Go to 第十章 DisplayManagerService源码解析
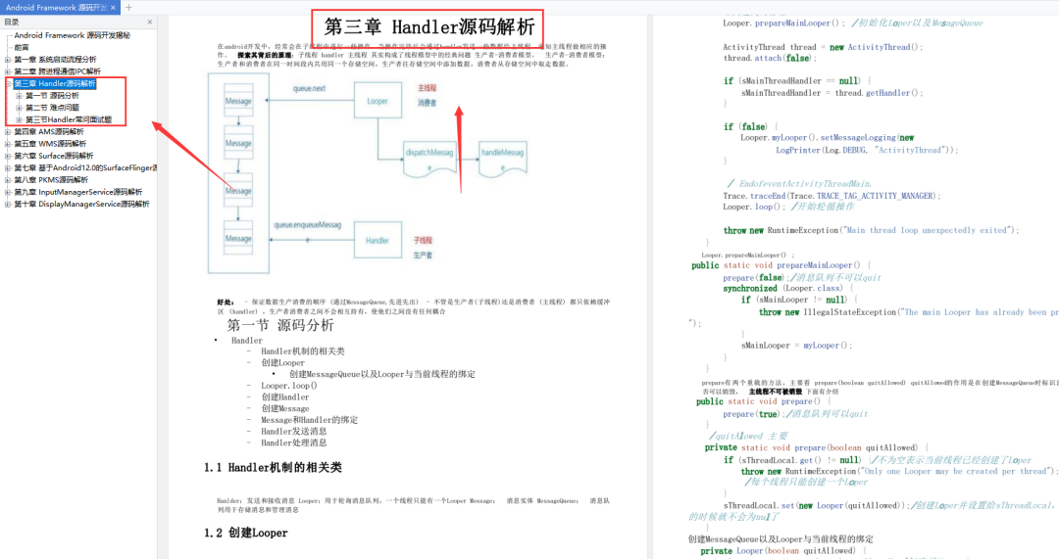The image size is (1059, 559). pyautogui.click(x=81, y=205)
